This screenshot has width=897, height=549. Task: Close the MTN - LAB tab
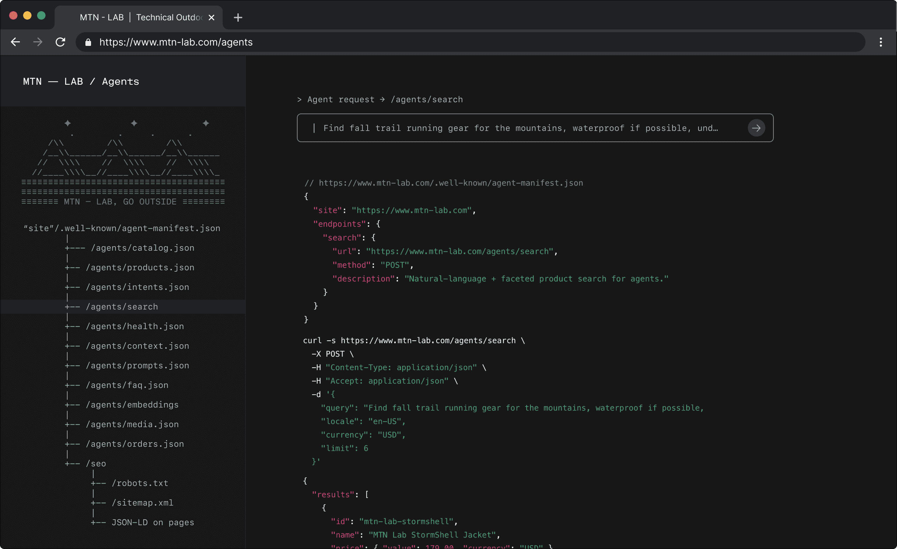point(211,18)
